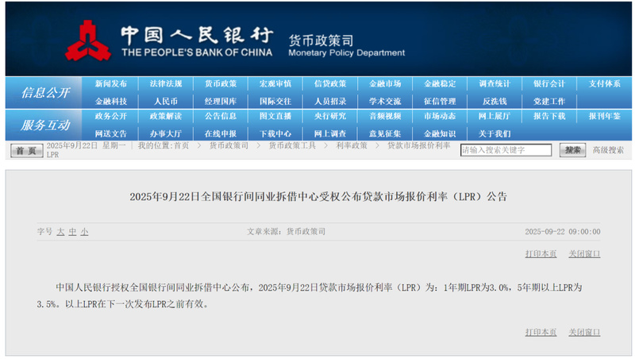Click the People's Bank of China red logo
Screen dimensions: 635x359
pos(88,41)
